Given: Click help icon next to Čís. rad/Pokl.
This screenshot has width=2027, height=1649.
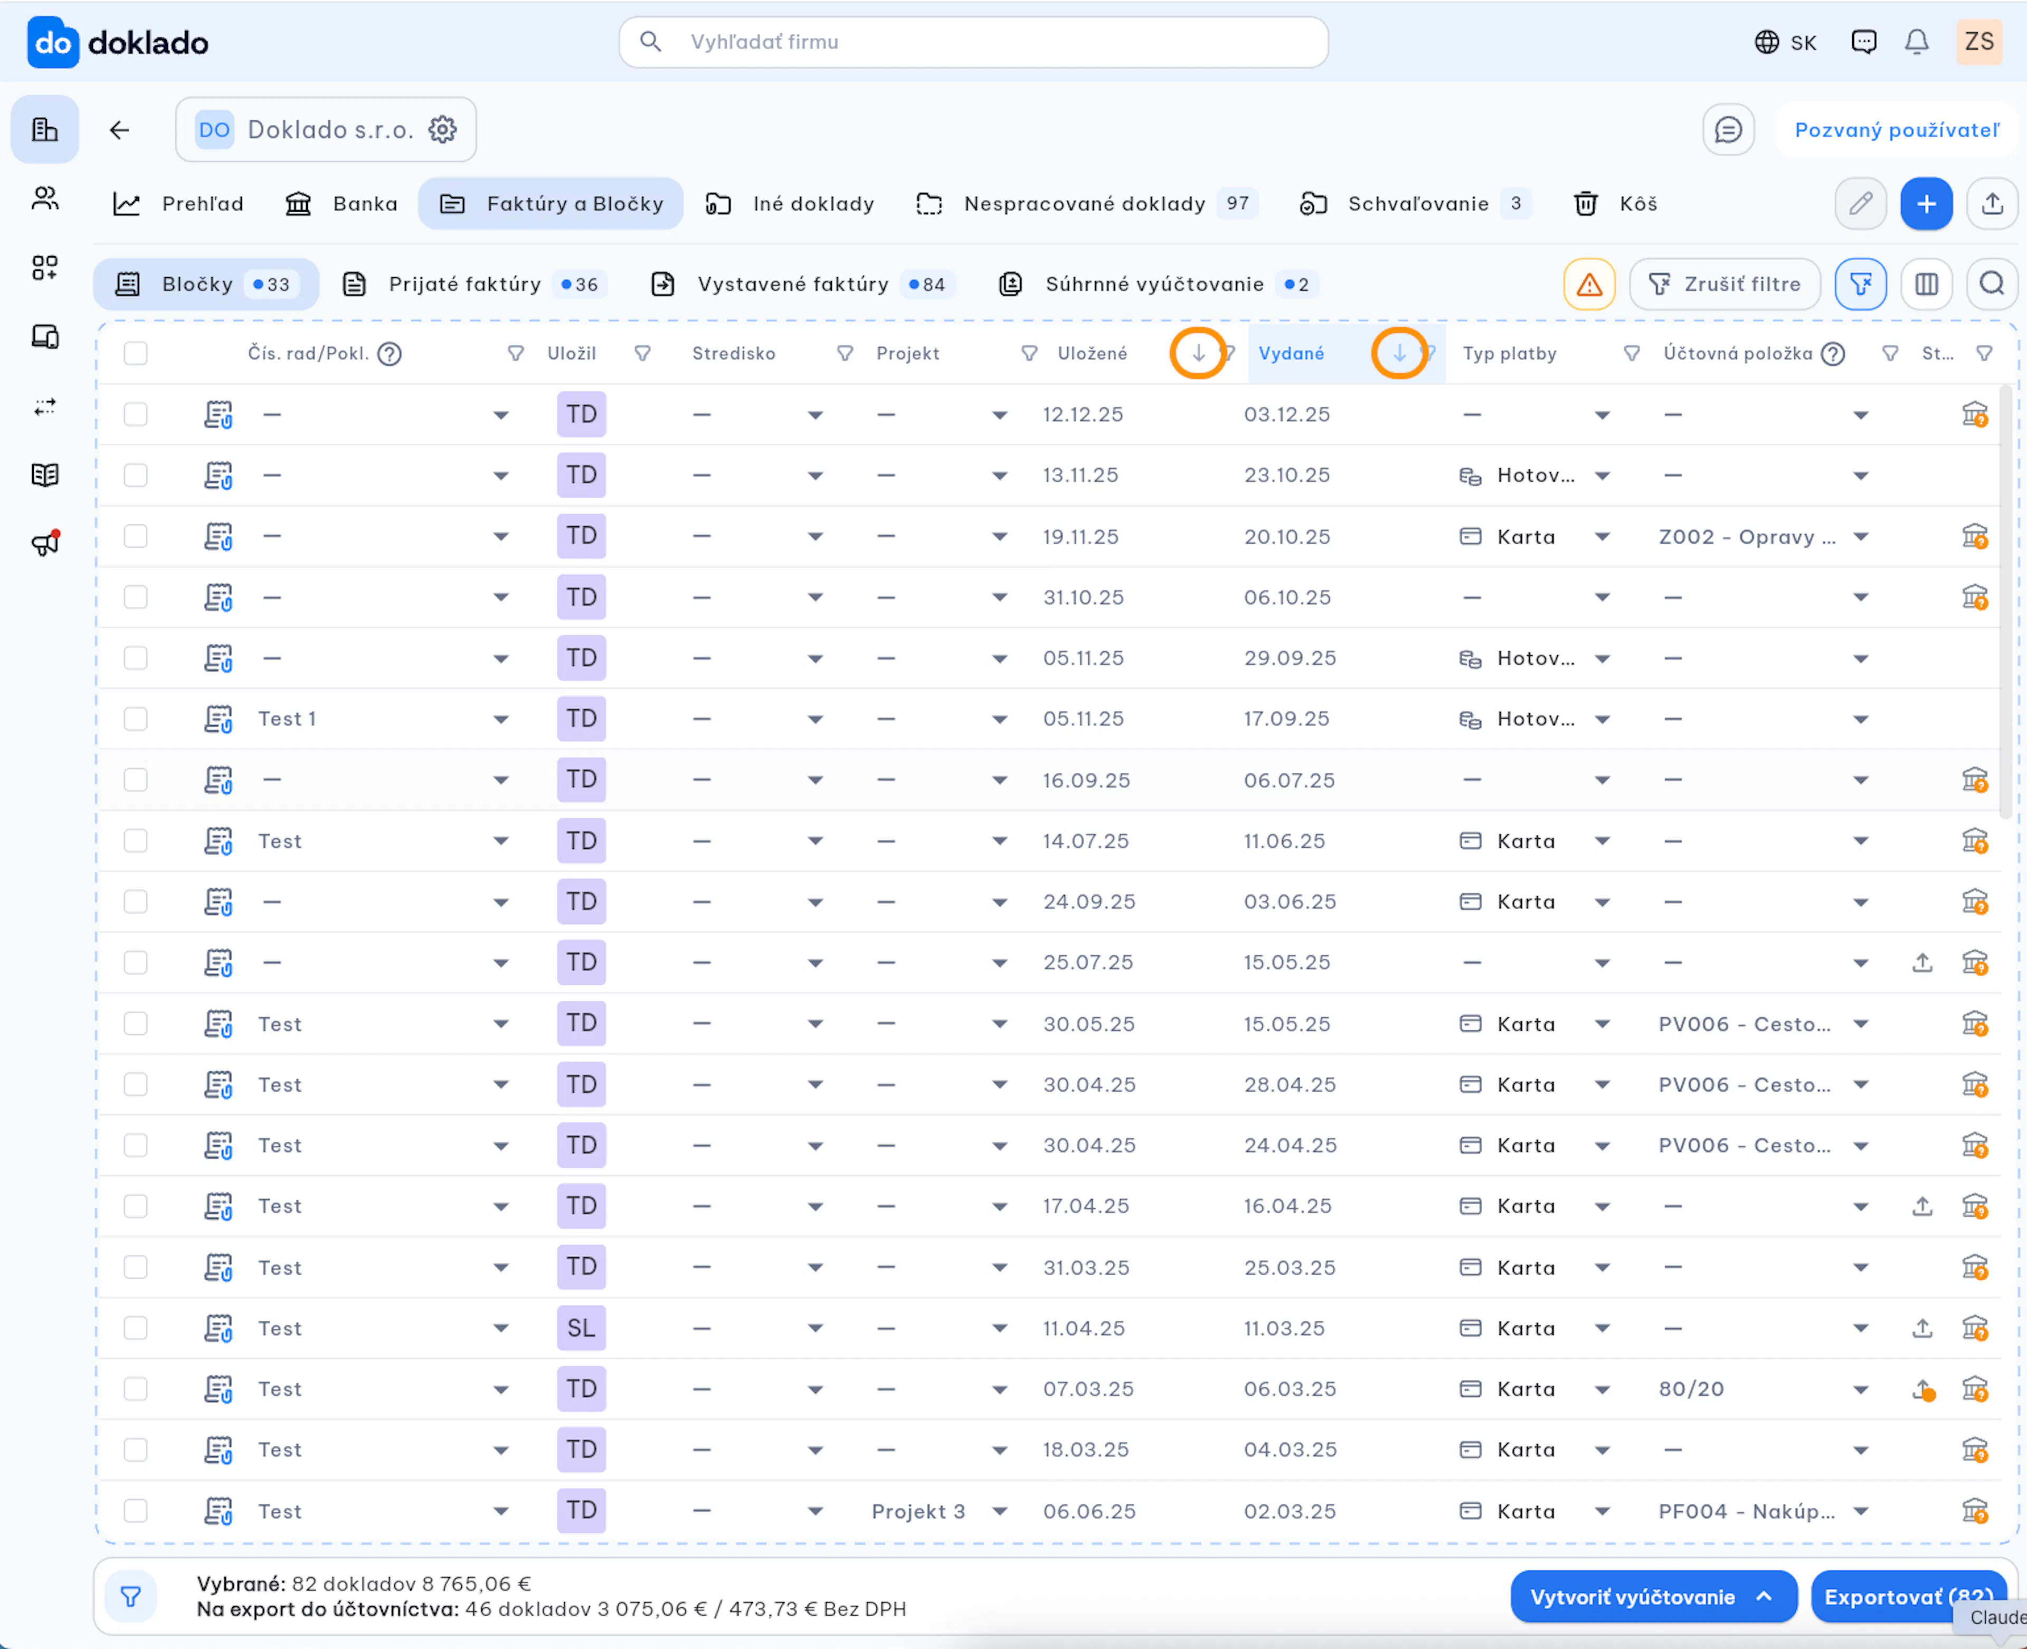Looking at the screenshot, I should point(390,354).
